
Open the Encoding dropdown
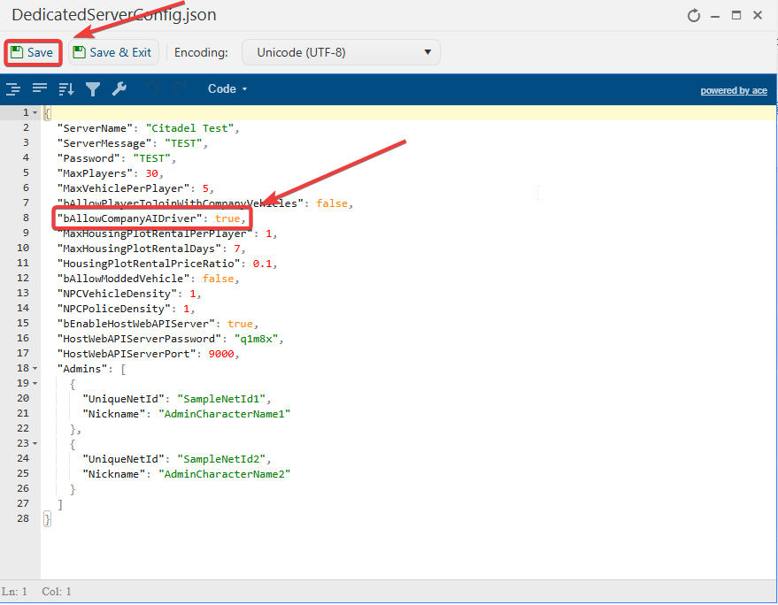click(x=341, y=52)
